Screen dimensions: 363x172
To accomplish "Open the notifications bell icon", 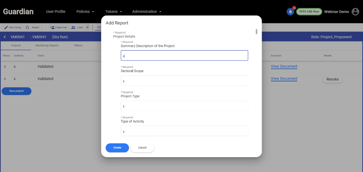I will (290, 12).
